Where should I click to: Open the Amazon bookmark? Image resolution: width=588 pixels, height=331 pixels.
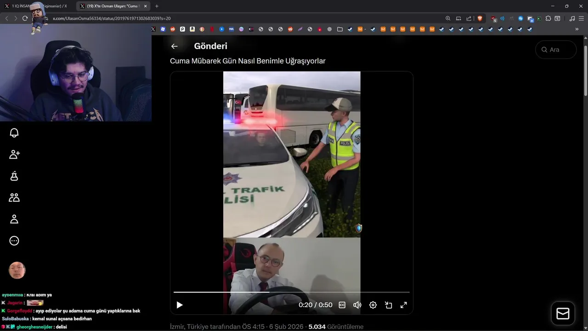coord(192,29)
